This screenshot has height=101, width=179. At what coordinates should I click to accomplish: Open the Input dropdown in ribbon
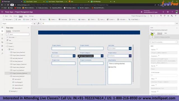43,19
